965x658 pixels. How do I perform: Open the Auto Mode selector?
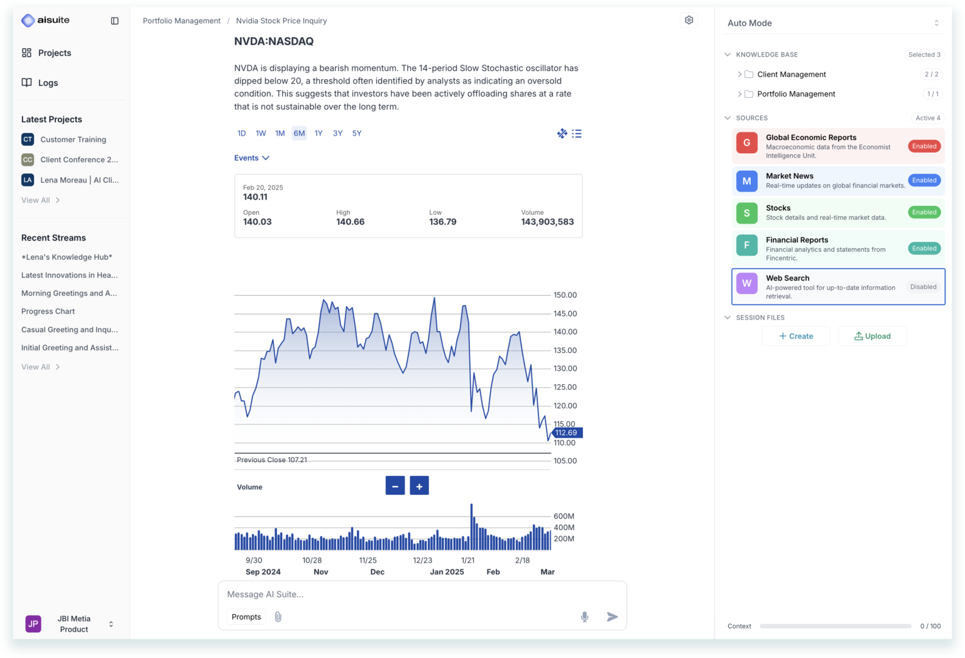[834, 23]
